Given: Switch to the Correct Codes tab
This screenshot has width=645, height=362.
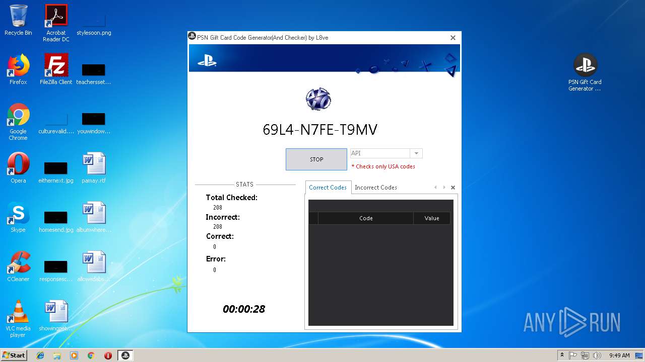Looking at the screenshot, I should pos(328,188).
